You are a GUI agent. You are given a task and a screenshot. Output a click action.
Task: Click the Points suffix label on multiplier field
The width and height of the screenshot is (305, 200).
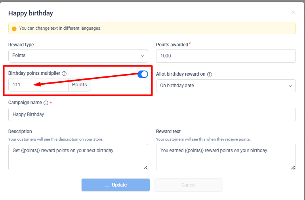80,85
